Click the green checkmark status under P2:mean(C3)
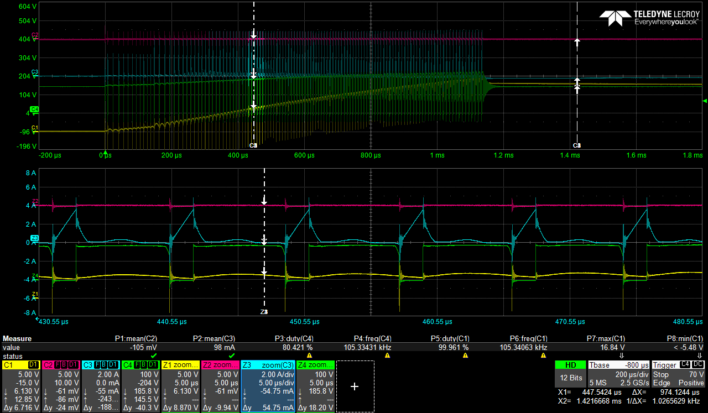This screenshot has width=708, height=413. 232,356
